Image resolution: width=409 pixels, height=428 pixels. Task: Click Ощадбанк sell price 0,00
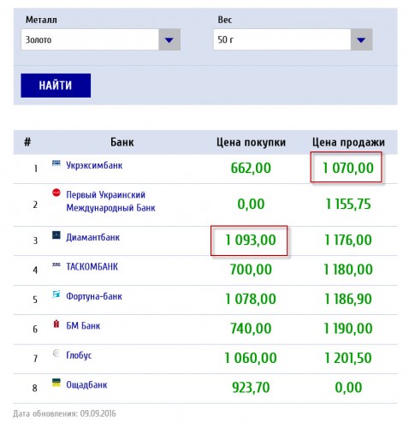[x=348, y=388]
